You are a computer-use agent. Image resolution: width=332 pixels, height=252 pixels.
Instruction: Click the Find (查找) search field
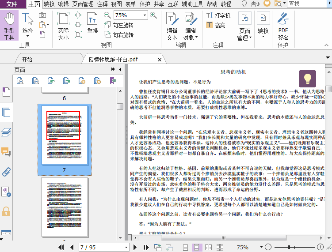click(307, 4)
